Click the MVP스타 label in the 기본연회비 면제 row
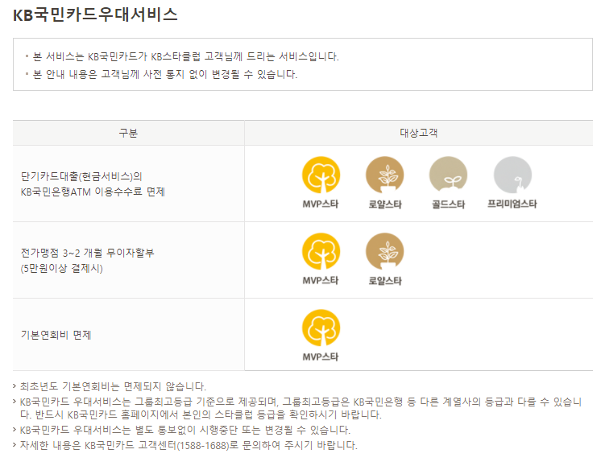Image resolution: width=601 pixels, height=466 pixels. [x=321, y=357]
